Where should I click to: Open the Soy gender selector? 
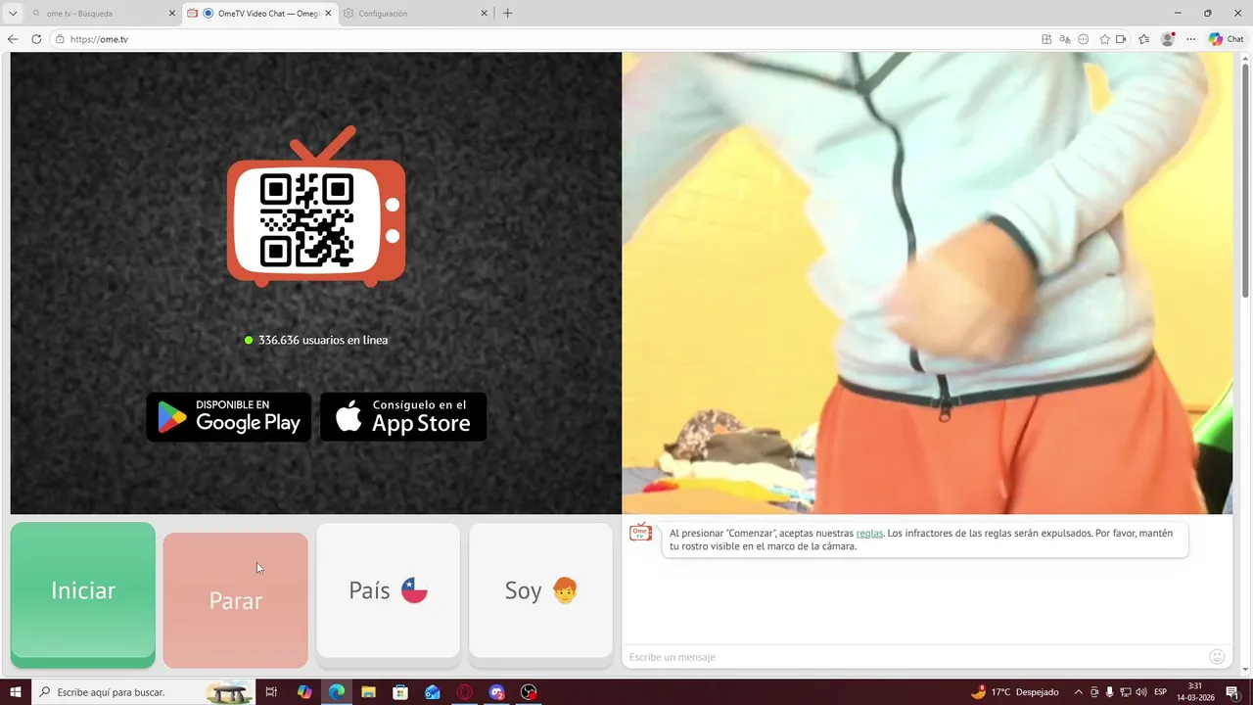(540, 590)
